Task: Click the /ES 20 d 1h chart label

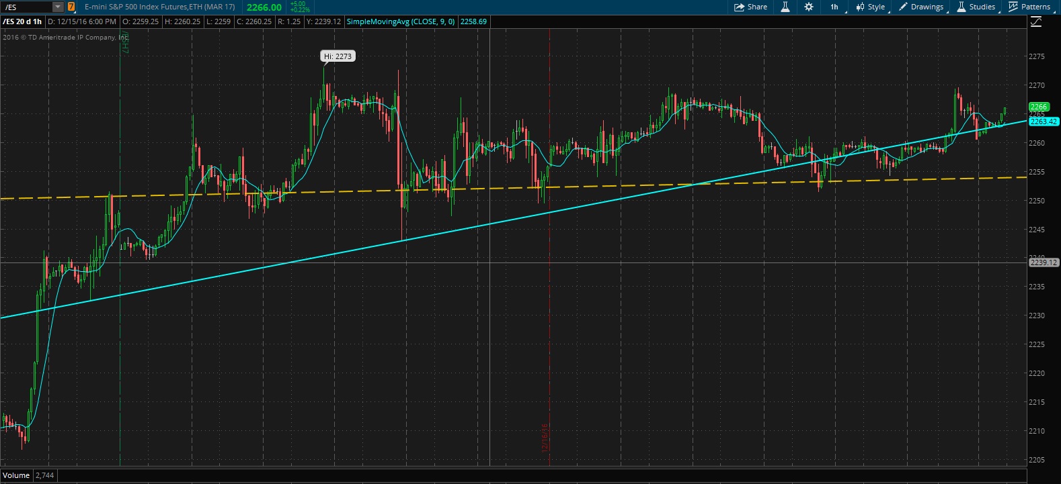Action: [x=22, y=21]
